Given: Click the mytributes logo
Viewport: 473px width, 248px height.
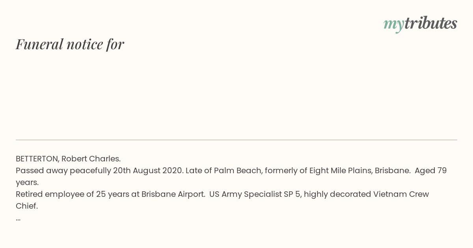Looking at the screenshot, I should (x=420, y=24).
